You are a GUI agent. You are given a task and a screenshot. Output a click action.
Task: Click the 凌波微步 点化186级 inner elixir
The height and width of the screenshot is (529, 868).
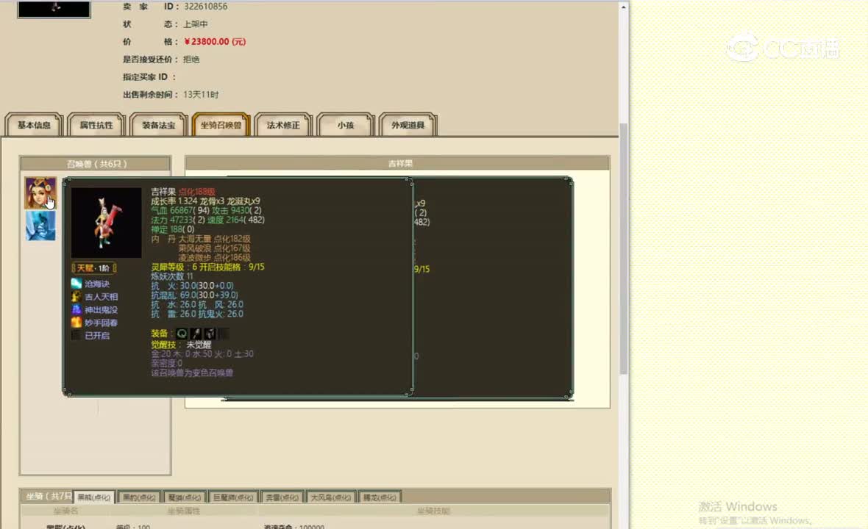point(214,258)
